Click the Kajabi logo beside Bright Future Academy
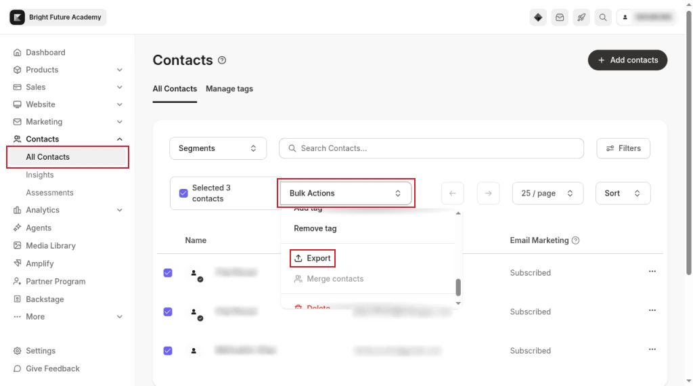The image size is (693, 386). point(17,17)
